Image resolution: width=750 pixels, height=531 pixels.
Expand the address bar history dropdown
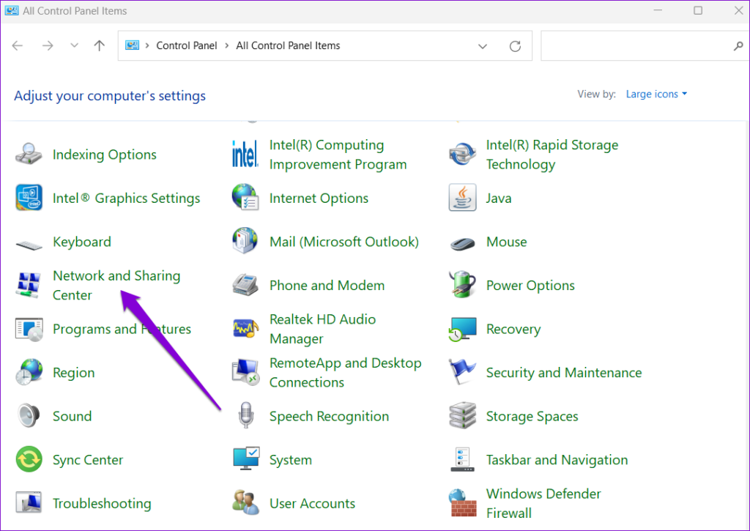click(483, 46)
